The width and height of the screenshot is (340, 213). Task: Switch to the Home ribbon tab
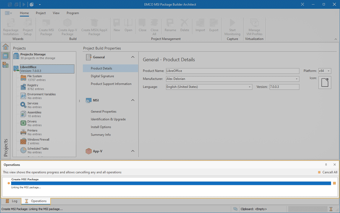[x=24, y=13]
